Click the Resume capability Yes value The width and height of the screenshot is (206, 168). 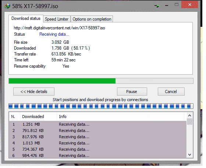coord(66,66)
